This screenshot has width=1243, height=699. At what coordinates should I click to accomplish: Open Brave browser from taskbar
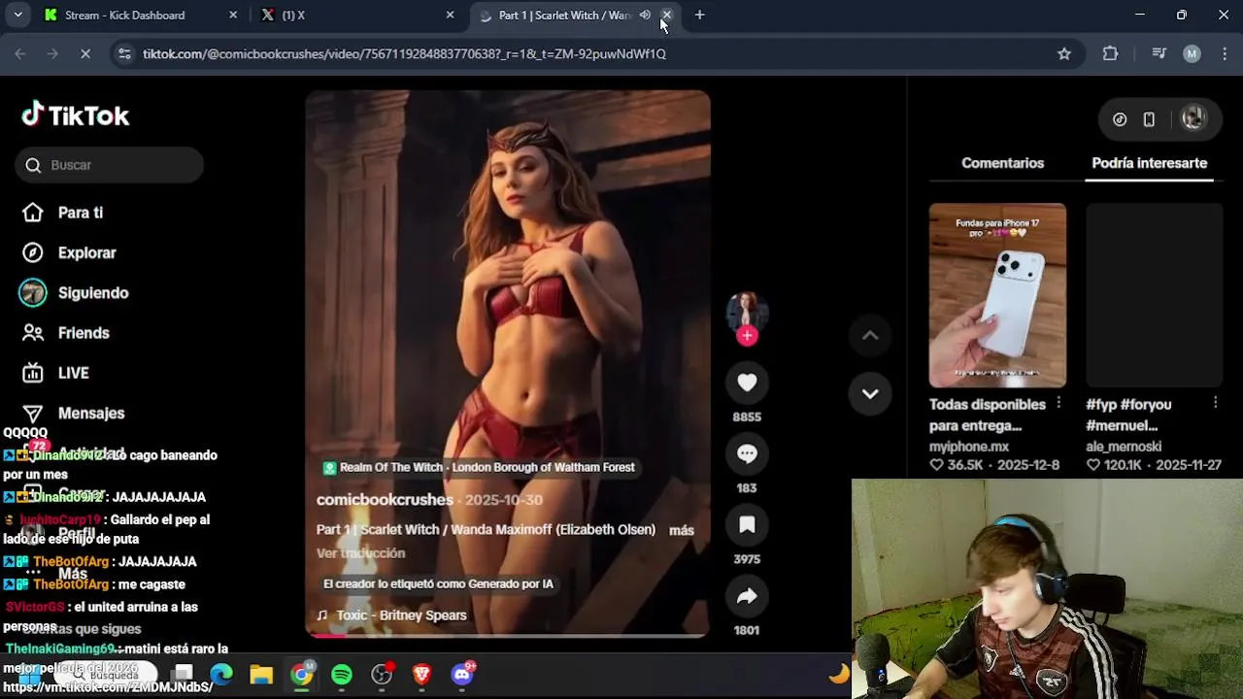[x=421, y=674]
